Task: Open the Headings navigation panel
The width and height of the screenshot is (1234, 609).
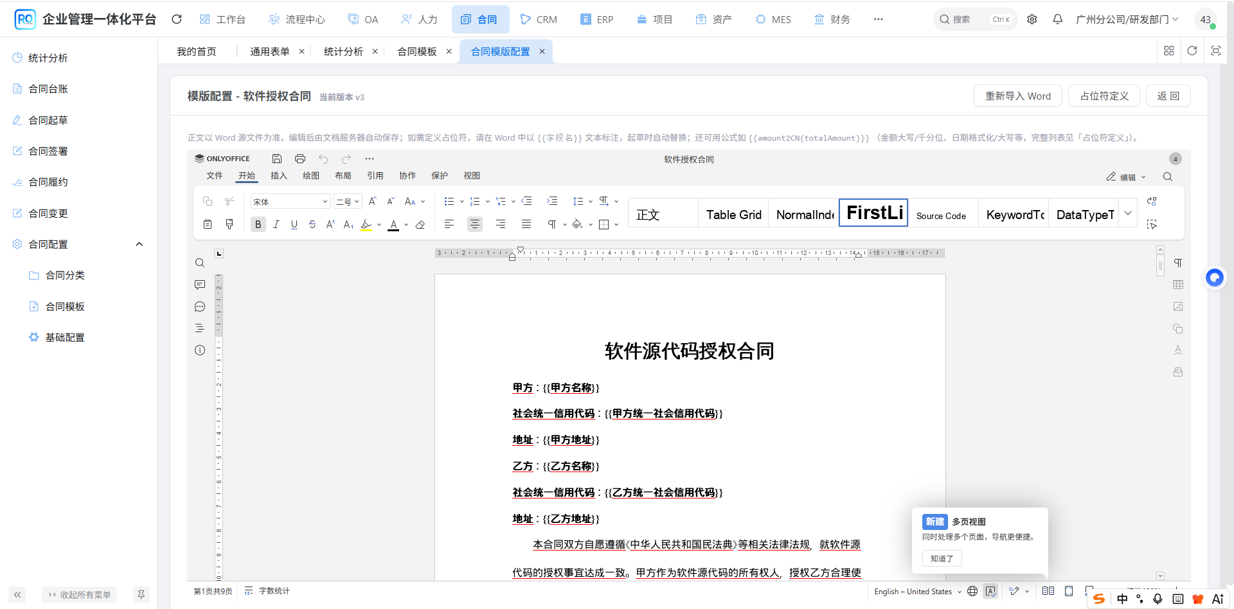Action: point(200,328)
